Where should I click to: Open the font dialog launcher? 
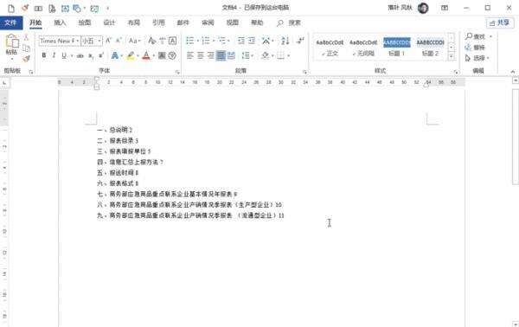[177, 72]
